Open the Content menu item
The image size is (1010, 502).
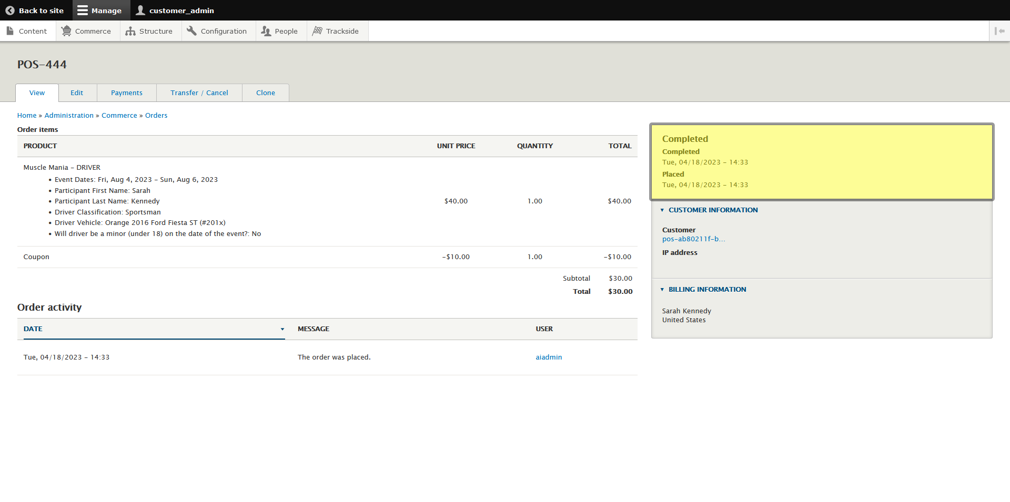[x=27, y=31]
